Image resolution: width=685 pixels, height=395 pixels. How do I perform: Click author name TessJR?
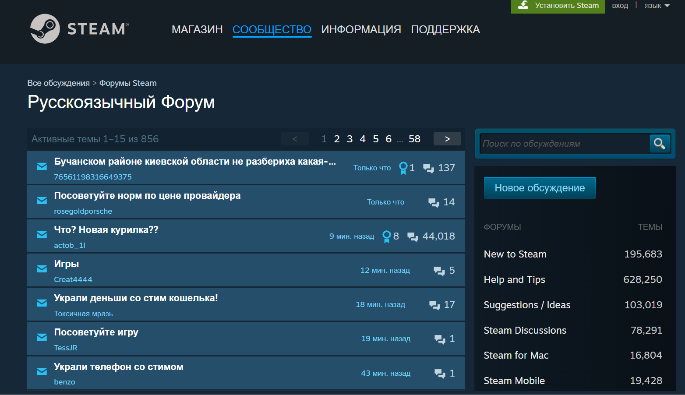pos(66,348)
